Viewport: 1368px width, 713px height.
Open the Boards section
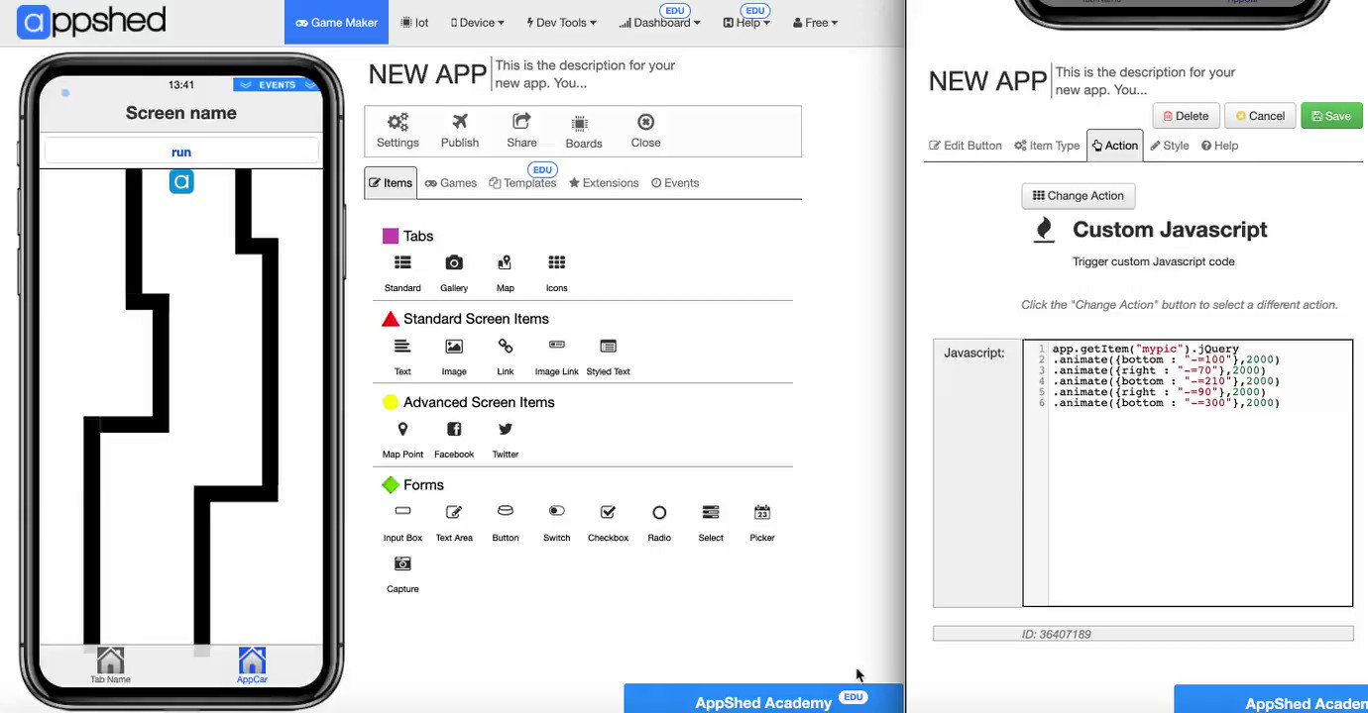point(583,130)
